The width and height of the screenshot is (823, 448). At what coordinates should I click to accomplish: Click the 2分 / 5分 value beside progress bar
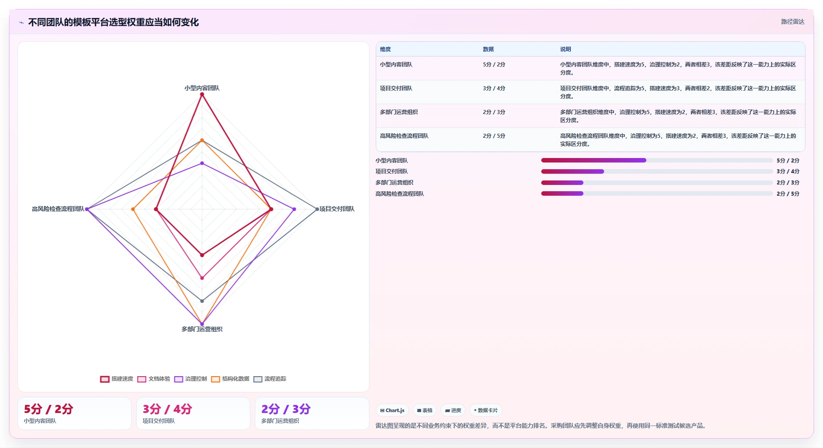788,194
